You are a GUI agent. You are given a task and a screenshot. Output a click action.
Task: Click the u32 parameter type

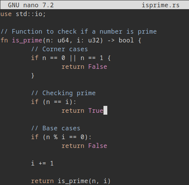coord(94,41)
